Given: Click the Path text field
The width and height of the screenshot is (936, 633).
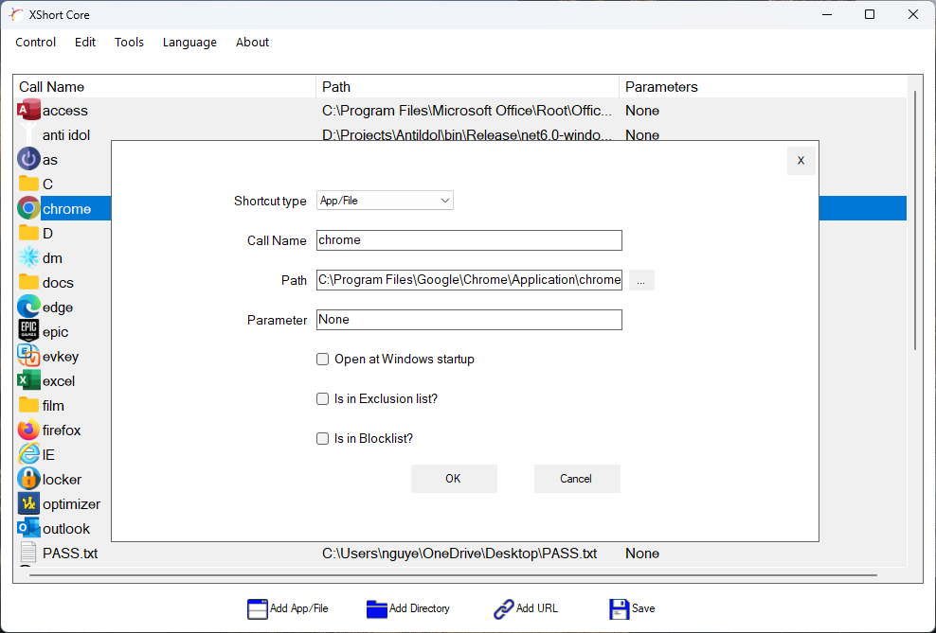Looking at the screenshot, I should [x=469, y=280].
